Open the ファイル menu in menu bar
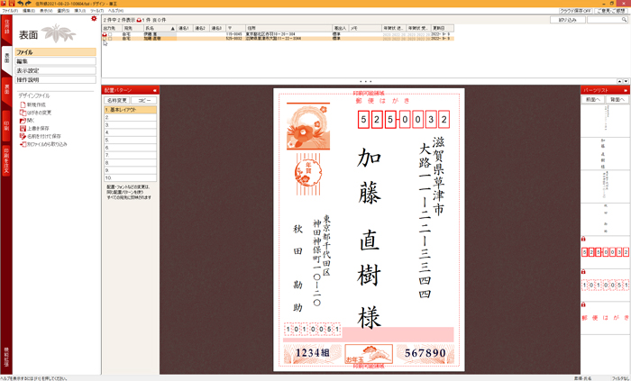Viewport: 631px width, 381px height. click(x=10, y=10)
